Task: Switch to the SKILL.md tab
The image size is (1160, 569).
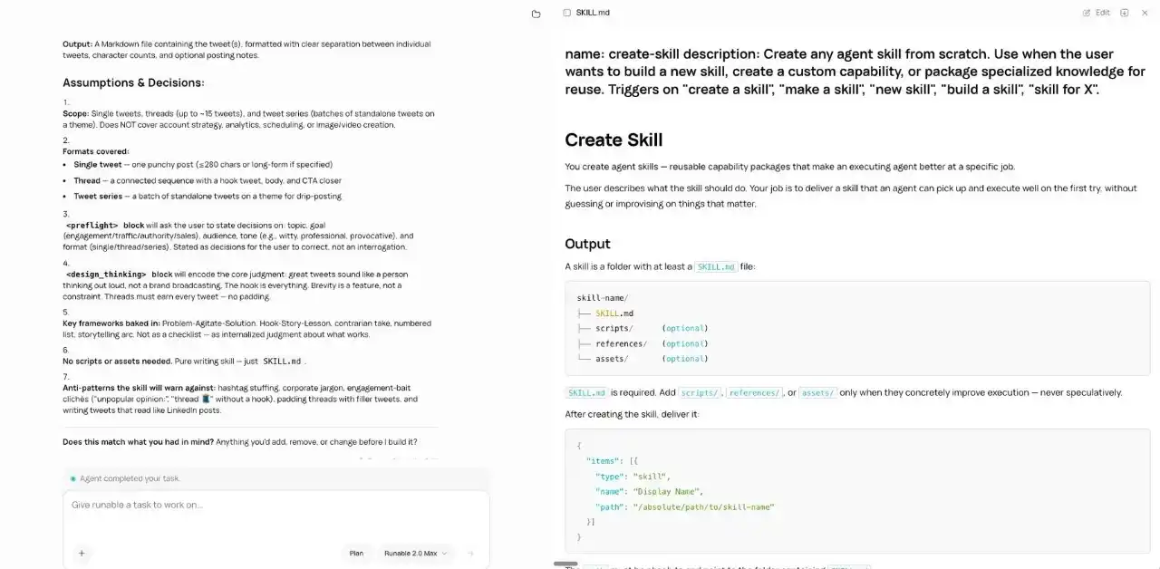Action: [587, 13]
